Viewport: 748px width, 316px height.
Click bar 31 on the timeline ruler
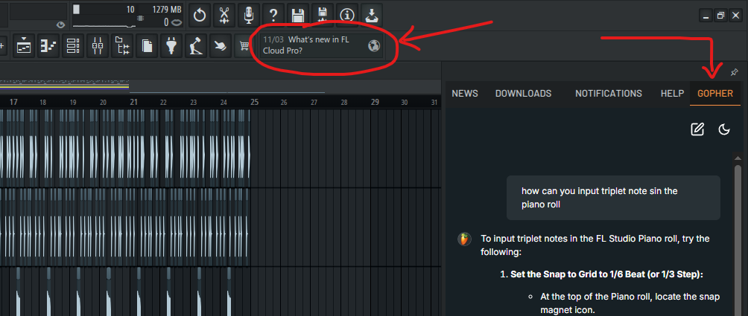[434, 103]
